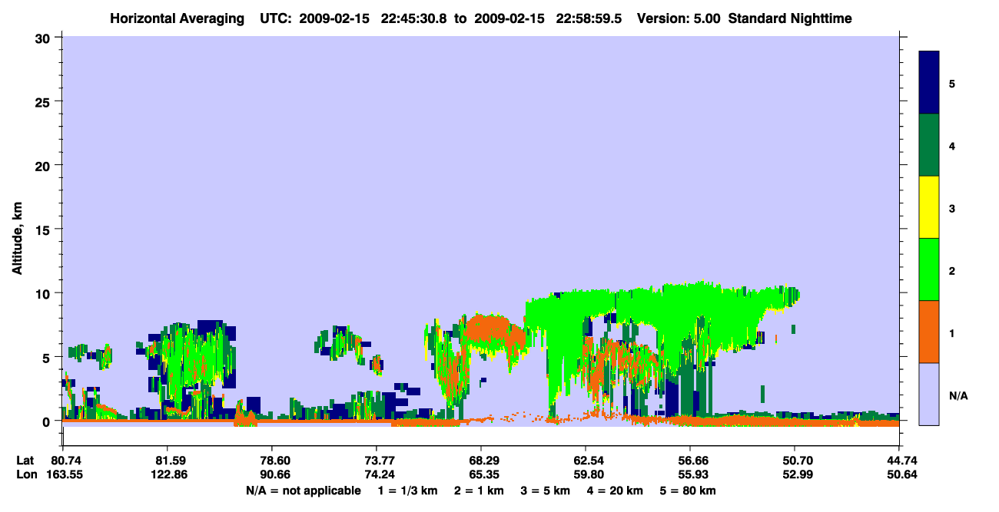Click the dark green color bar segment 4
Viewport: 999px width, 512px height.
point(929,145)
